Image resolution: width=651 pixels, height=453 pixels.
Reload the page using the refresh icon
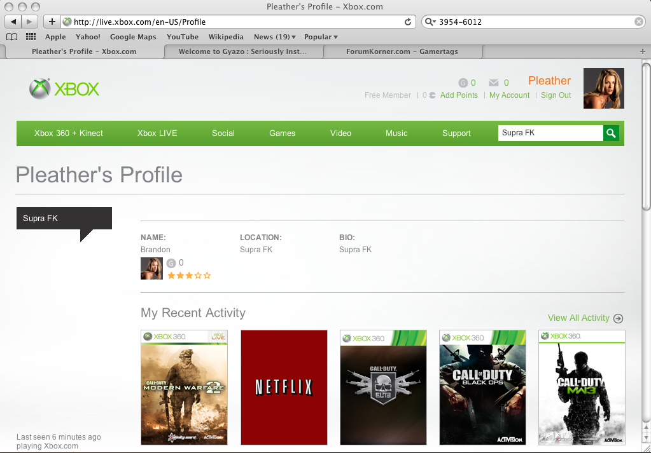(x=408, y=22)
